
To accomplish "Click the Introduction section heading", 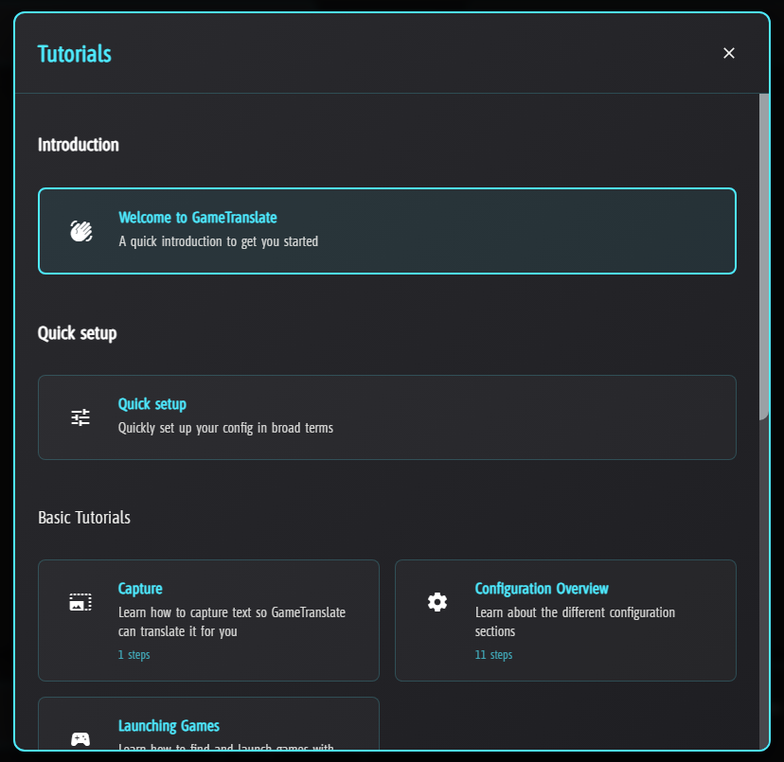I will click(x=79, y=145).
